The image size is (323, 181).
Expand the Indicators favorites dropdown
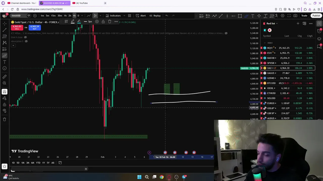pos(124,16)
